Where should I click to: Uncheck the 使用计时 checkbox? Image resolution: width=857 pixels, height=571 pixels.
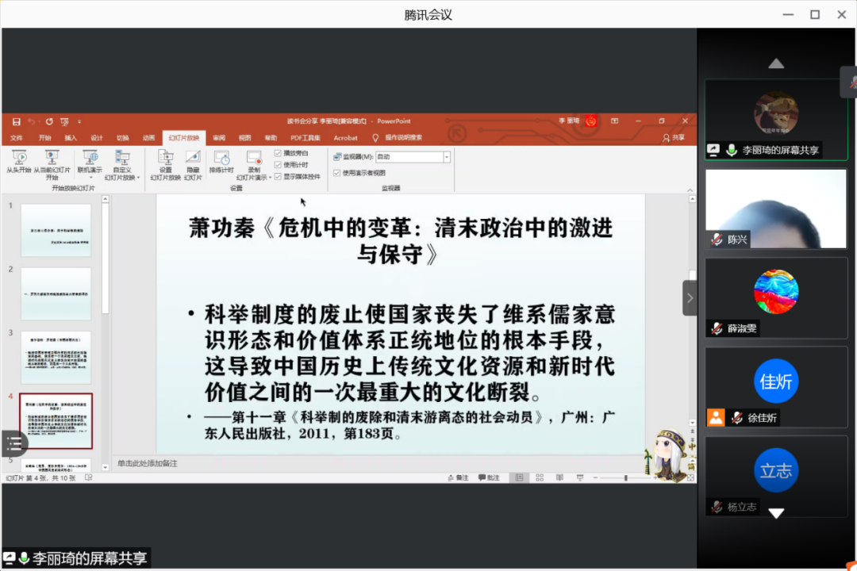pos(278,165)
